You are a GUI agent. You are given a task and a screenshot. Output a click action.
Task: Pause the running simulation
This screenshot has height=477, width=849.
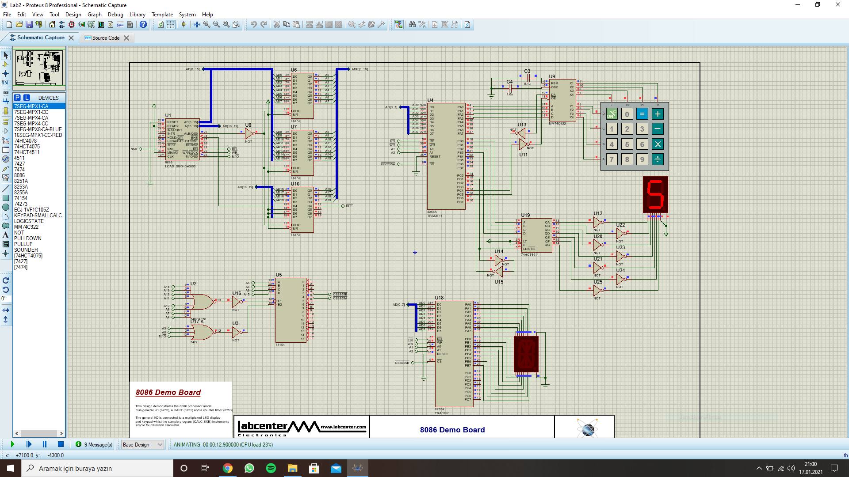[45, 444]
